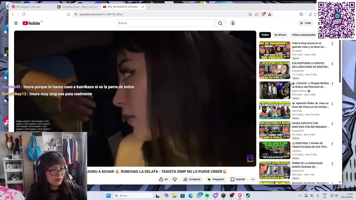This screenshot has width=356, height=200.
Task: Open Discord from the taskbar
Action: 215,196
